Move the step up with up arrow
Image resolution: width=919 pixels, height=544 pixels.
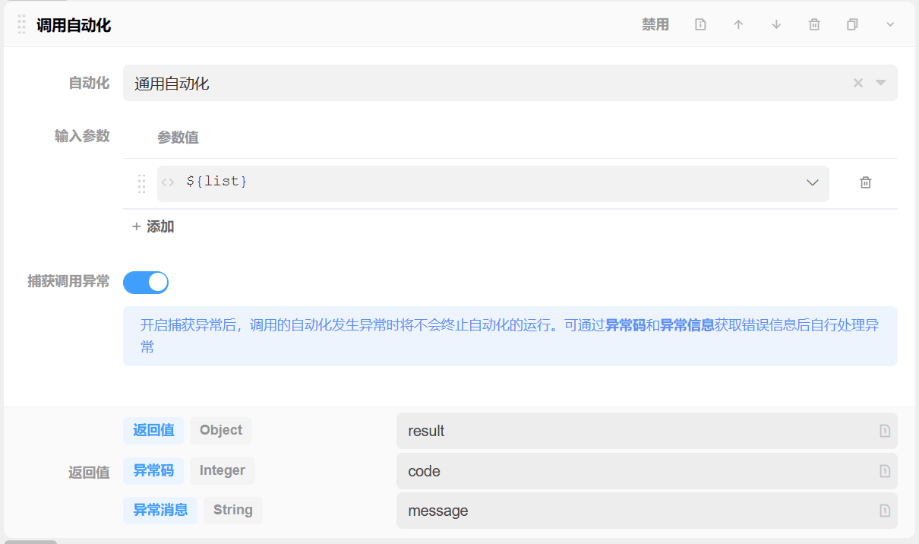tap(738, 24)
